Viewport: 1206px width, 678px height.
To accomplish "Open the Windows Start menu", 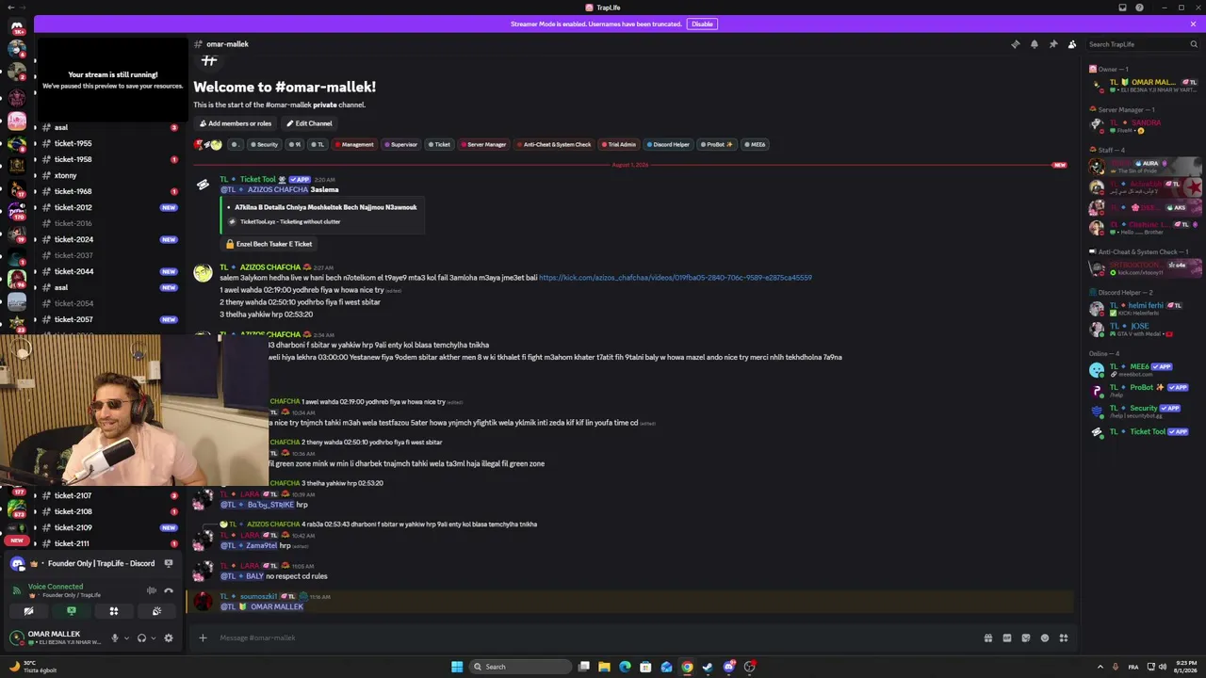I will 457,667.
